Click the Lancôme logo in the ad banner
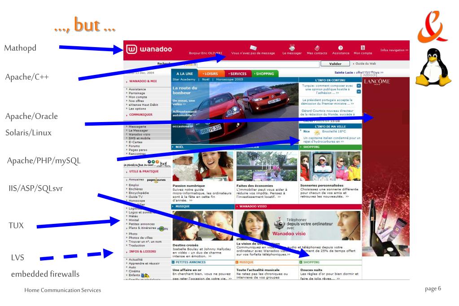 [377, 82]
